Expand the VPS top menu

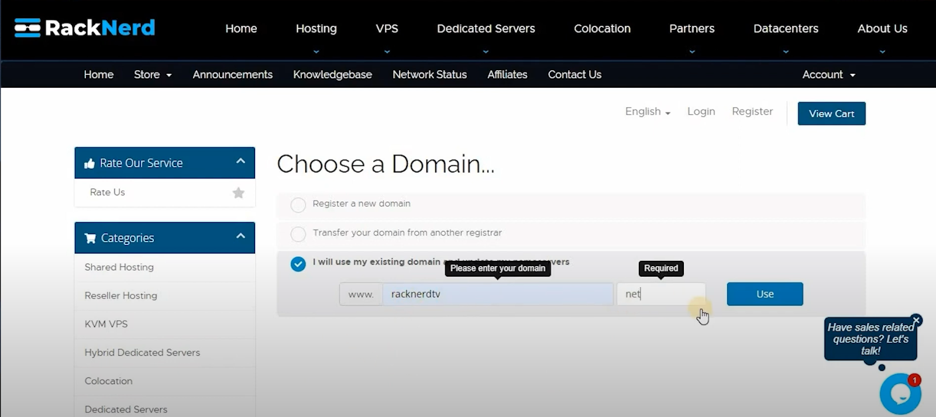coord(387,28)
